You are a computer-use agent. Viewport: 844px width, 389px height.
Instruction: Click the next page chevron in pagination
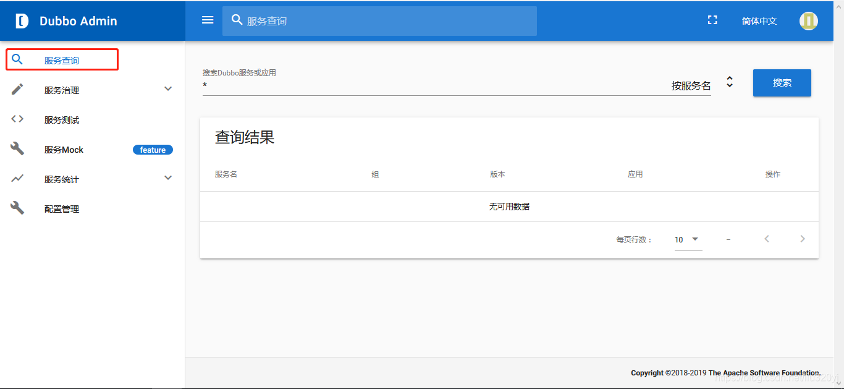[802, 238]
